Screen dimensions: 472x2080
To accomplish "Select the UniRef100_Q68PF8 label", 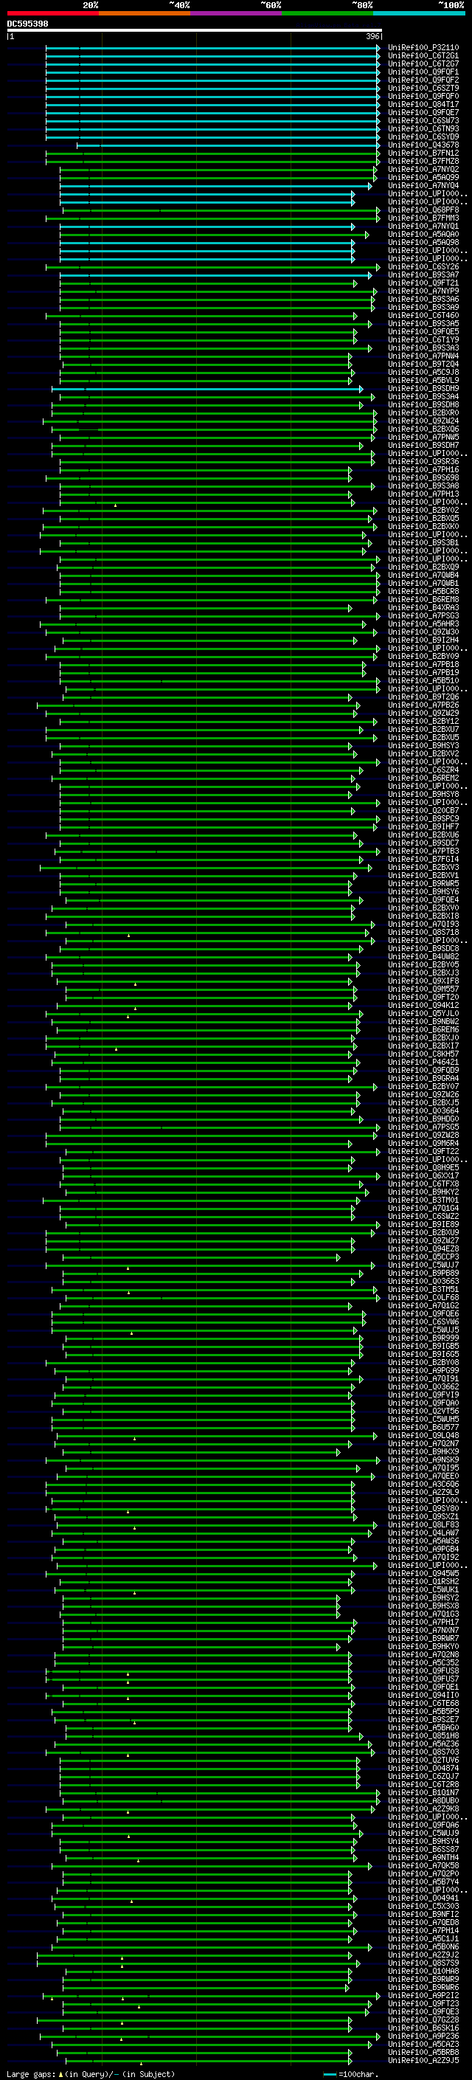I will click(423, 210).
